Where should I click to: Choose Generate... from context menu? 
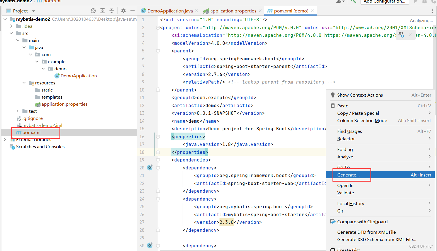(x=380, y=175)
